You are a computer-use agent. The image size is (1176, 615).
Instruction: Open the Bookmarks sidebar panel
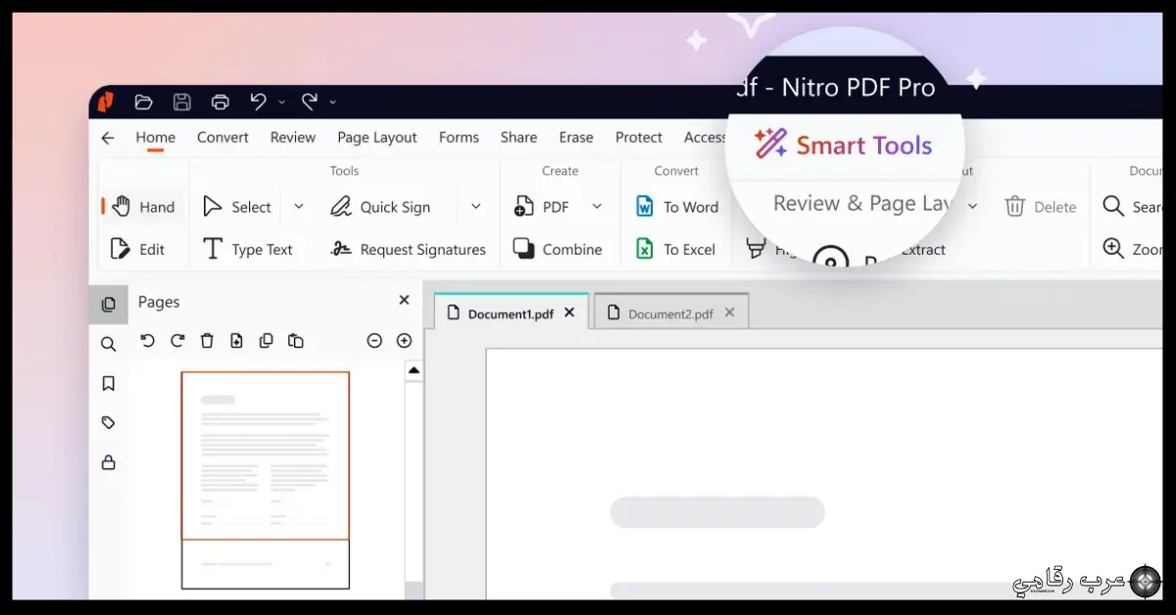[x=108, y=383]
